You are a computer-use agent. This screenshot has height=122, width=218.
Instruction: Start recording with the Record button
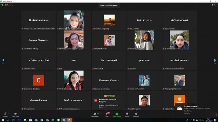127,115
